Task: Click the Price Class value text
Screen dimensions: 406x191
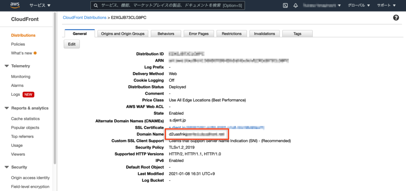Action: (207, 100)
